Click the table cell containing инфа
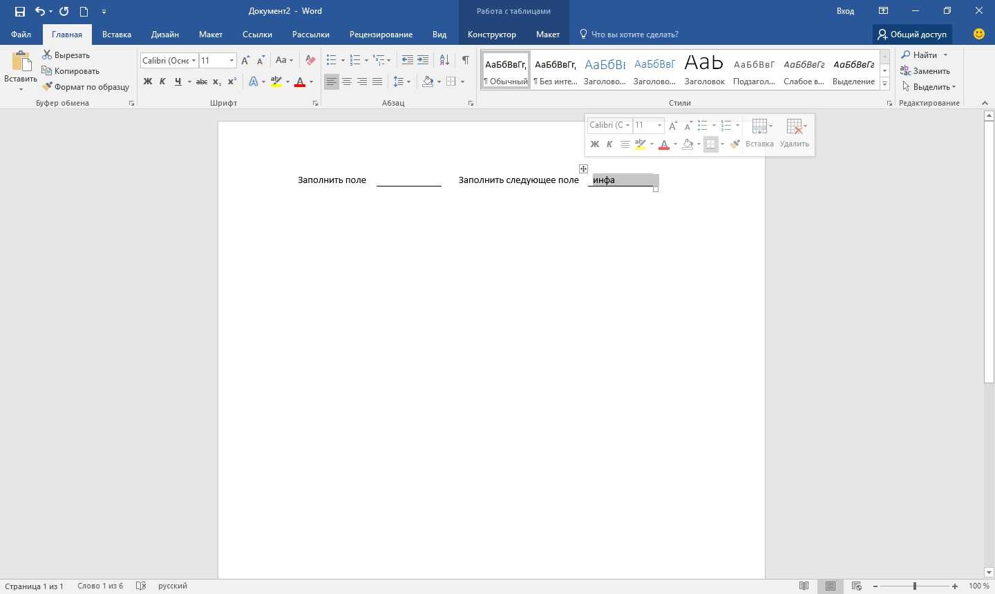Viewport: 995px width, 594px height. [x=622, y=180]
